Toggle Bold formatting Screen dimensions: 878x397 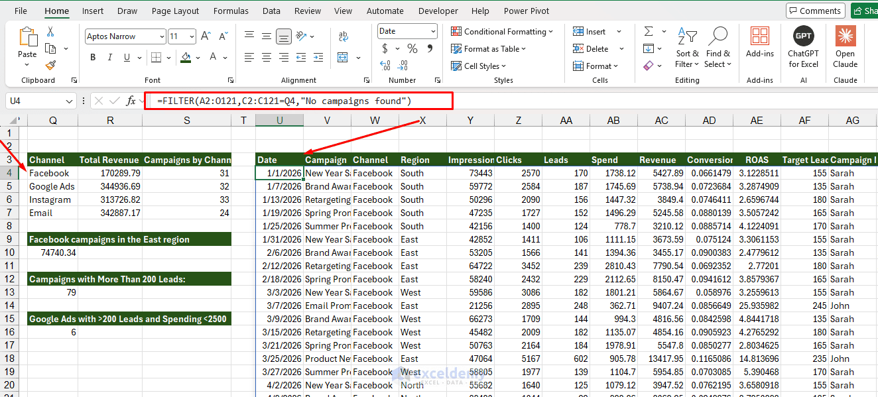coord(93,58)
